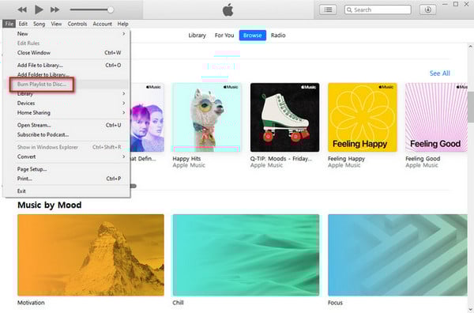
Task: Open the Account menu
Action: 102,24
